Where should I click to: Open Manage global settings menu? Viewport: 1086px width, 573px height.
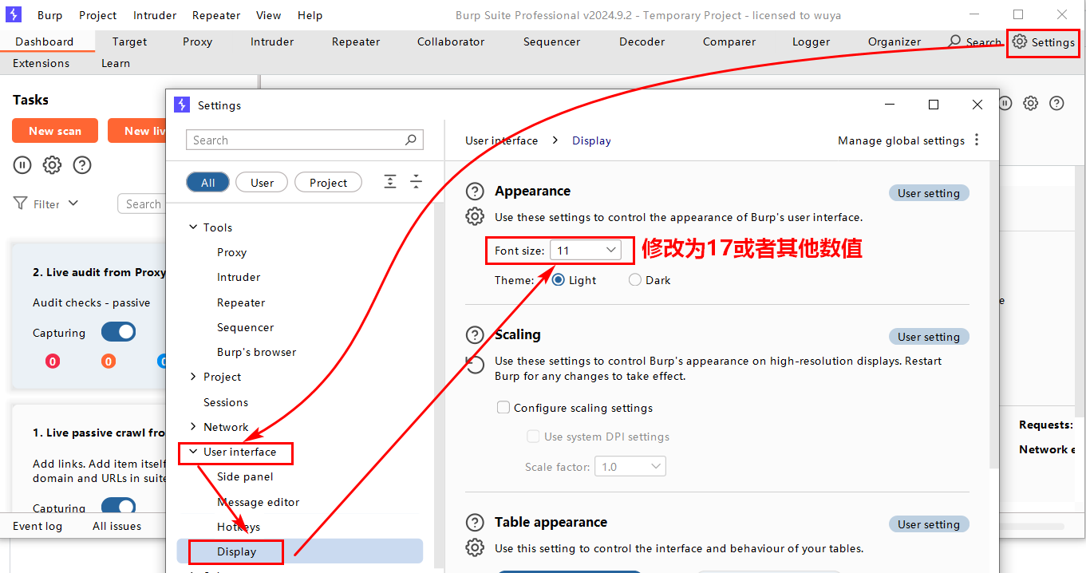coord(901,140)
